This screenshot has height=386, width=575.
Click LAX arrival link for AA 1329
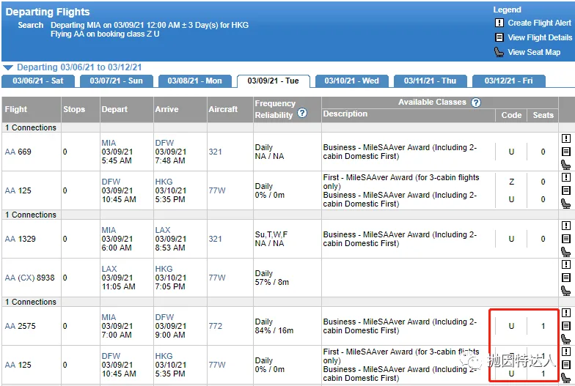(163, 230)
